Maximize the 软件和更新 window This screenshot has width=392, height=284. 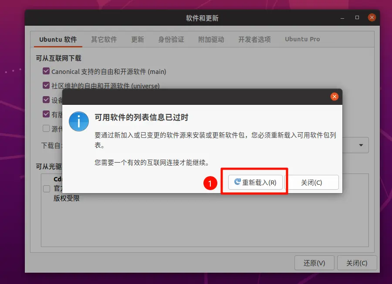point(357,17)
